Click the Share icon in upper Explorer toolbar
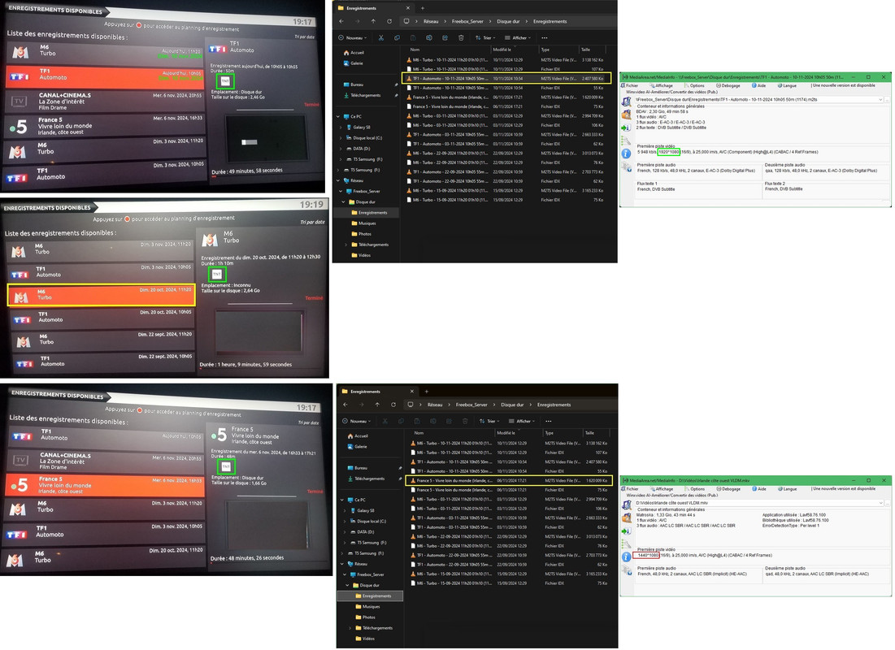Screen dimensions: 895x650 click(x=445, y=38)
